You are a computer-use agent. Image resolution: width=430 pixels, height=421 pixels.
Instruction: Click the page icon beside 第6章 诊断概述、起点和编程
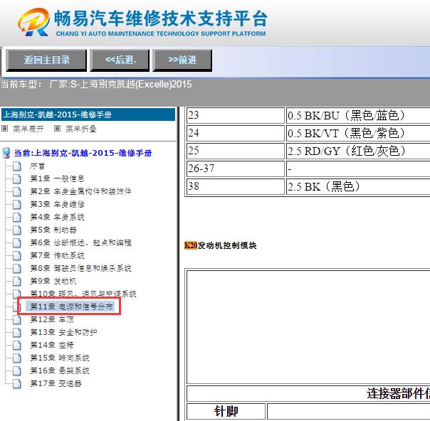click(x=16, y=243)
